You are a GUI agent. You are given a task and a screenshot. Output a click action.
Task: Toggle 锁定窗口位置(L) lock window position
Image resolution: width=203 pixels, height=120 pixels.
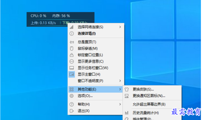coord(96,55)
